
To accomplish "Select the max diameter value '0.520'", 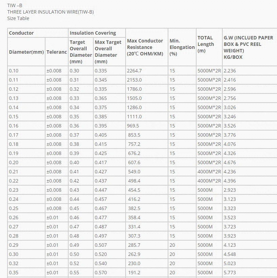I will coord(101,255).
